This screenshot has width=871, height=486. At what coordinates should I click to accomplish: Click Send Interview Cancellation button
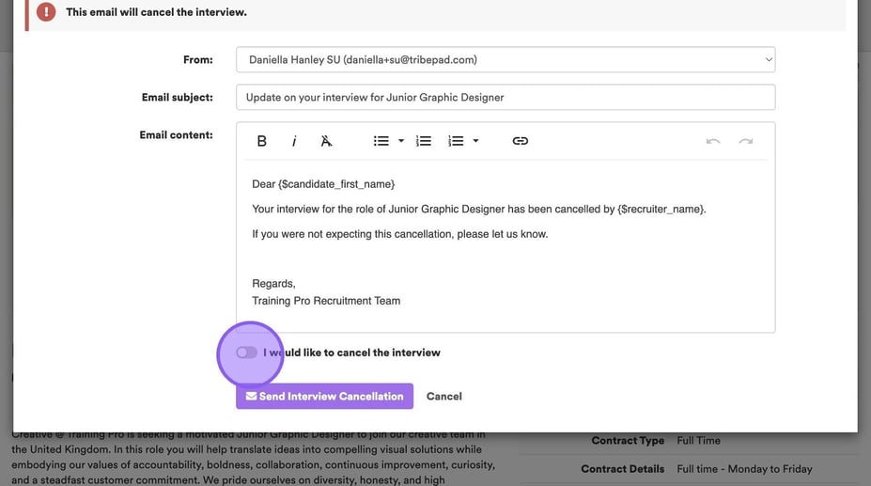click(324, 396)
